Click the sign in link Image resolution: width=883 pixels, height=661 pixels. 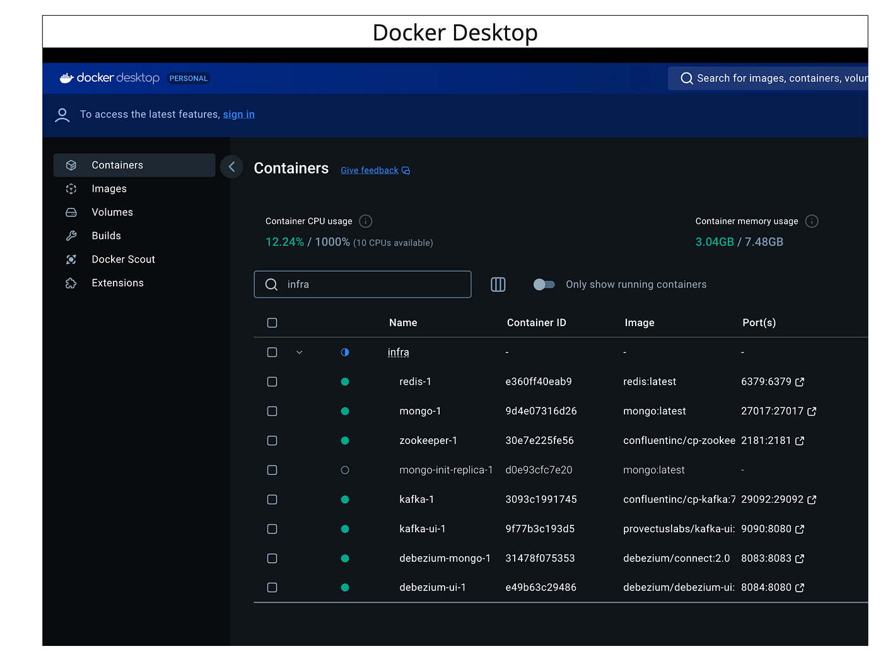tap(239, 114)
